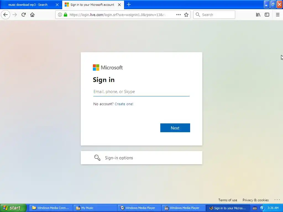Screen dimensions: 283x212
Task: Click the 3:26 AM clock
Action: [273, 208]
